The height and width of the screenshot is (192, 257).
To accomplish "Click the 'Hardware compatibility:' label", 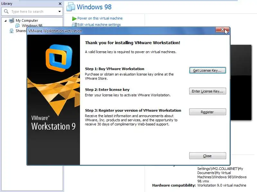I will point(174,185).
